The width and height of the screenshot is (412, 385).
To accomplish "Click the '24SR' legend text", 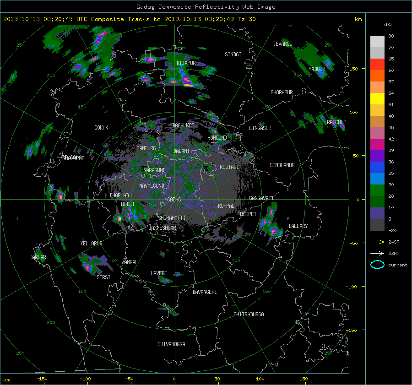I will pos(394,242).
